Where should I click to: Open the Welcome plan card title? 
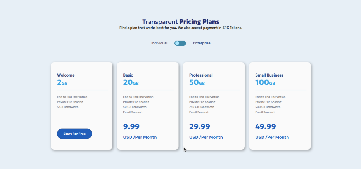(x=66, y=75)
